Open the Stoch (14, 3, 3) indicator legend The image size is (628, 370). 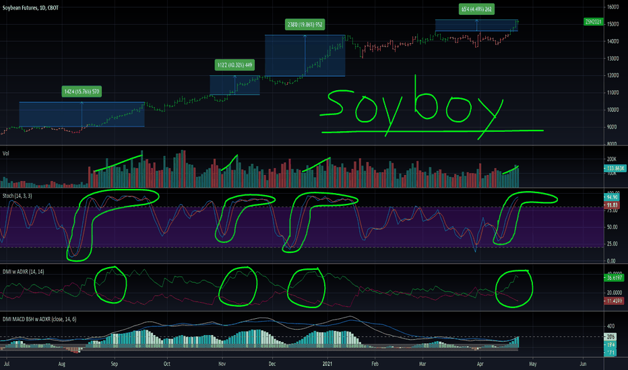click(18, 196)
